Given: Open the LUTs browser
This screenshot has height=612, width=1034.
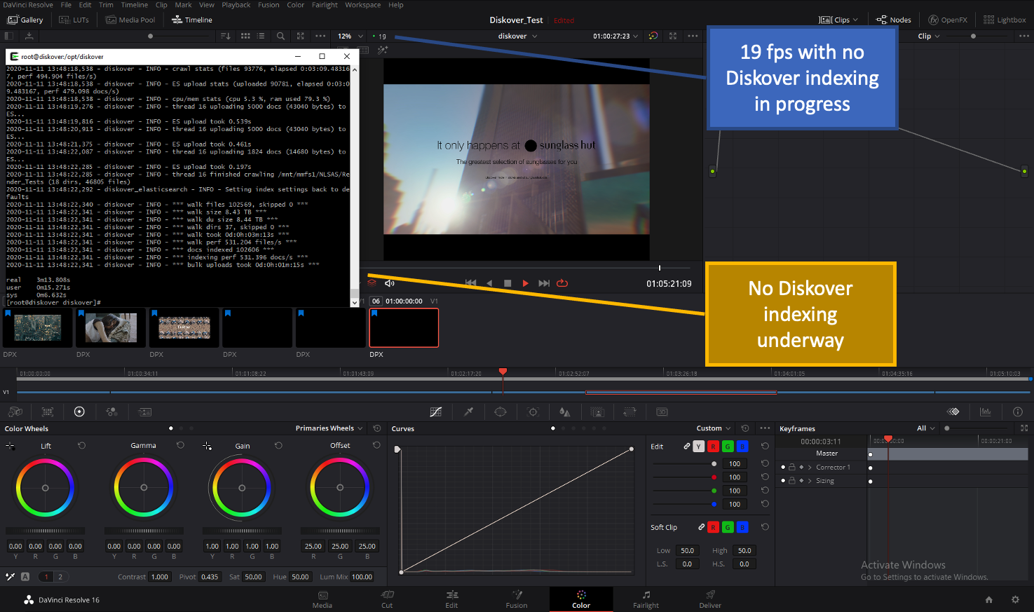Looking at the screenshot, I should click(74, 20).
